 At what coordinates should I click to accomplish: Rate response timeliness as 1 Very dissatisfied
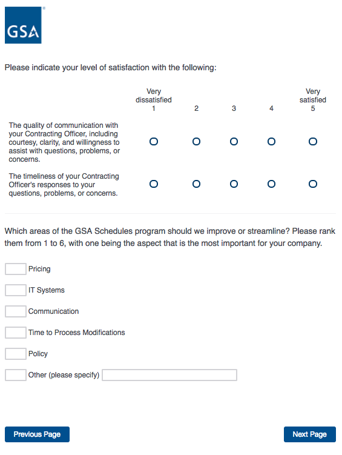click(154, 184)
